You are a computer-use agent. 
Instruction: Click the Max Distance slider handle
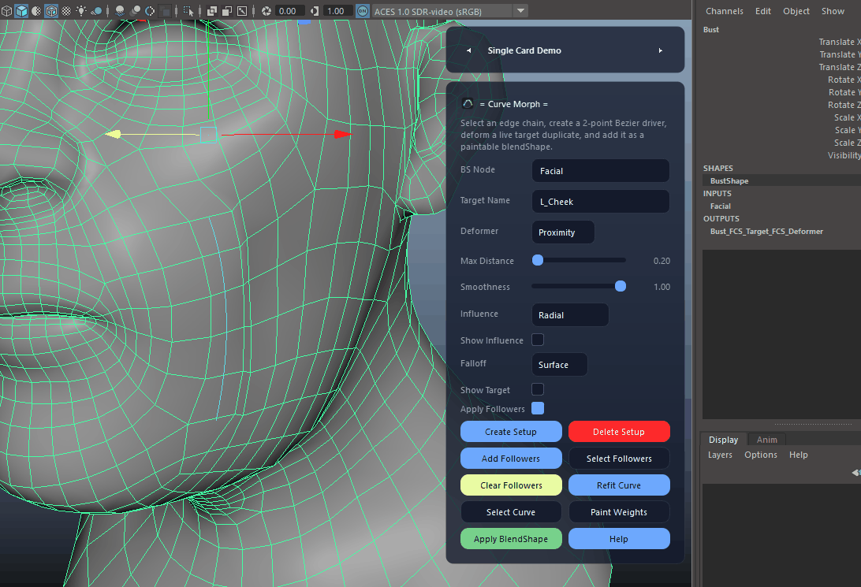point(538,260)
